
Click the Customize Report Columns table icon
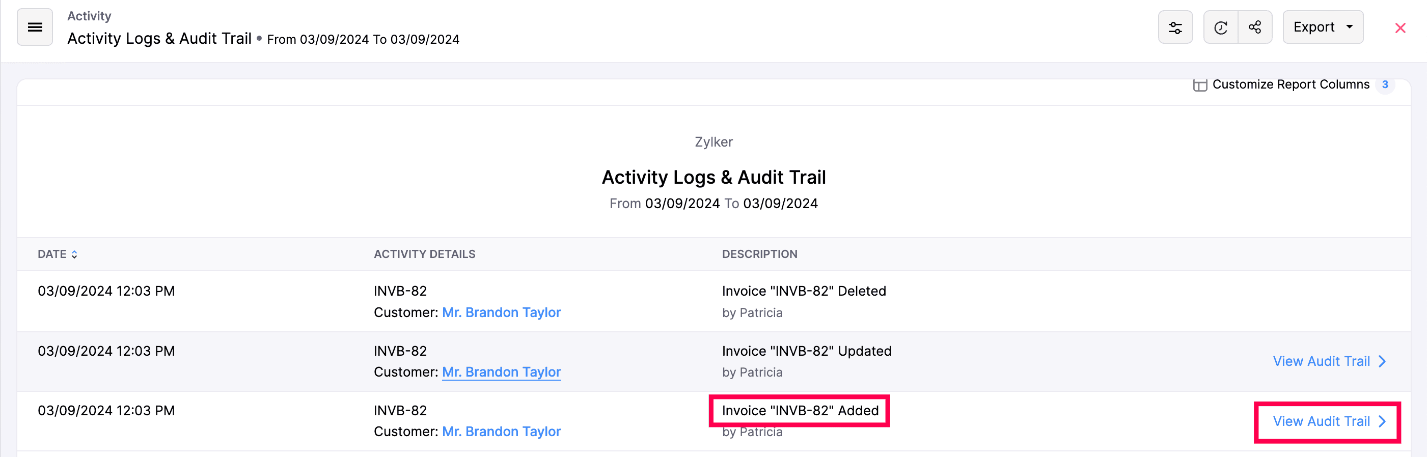[x=1200, y=85]
